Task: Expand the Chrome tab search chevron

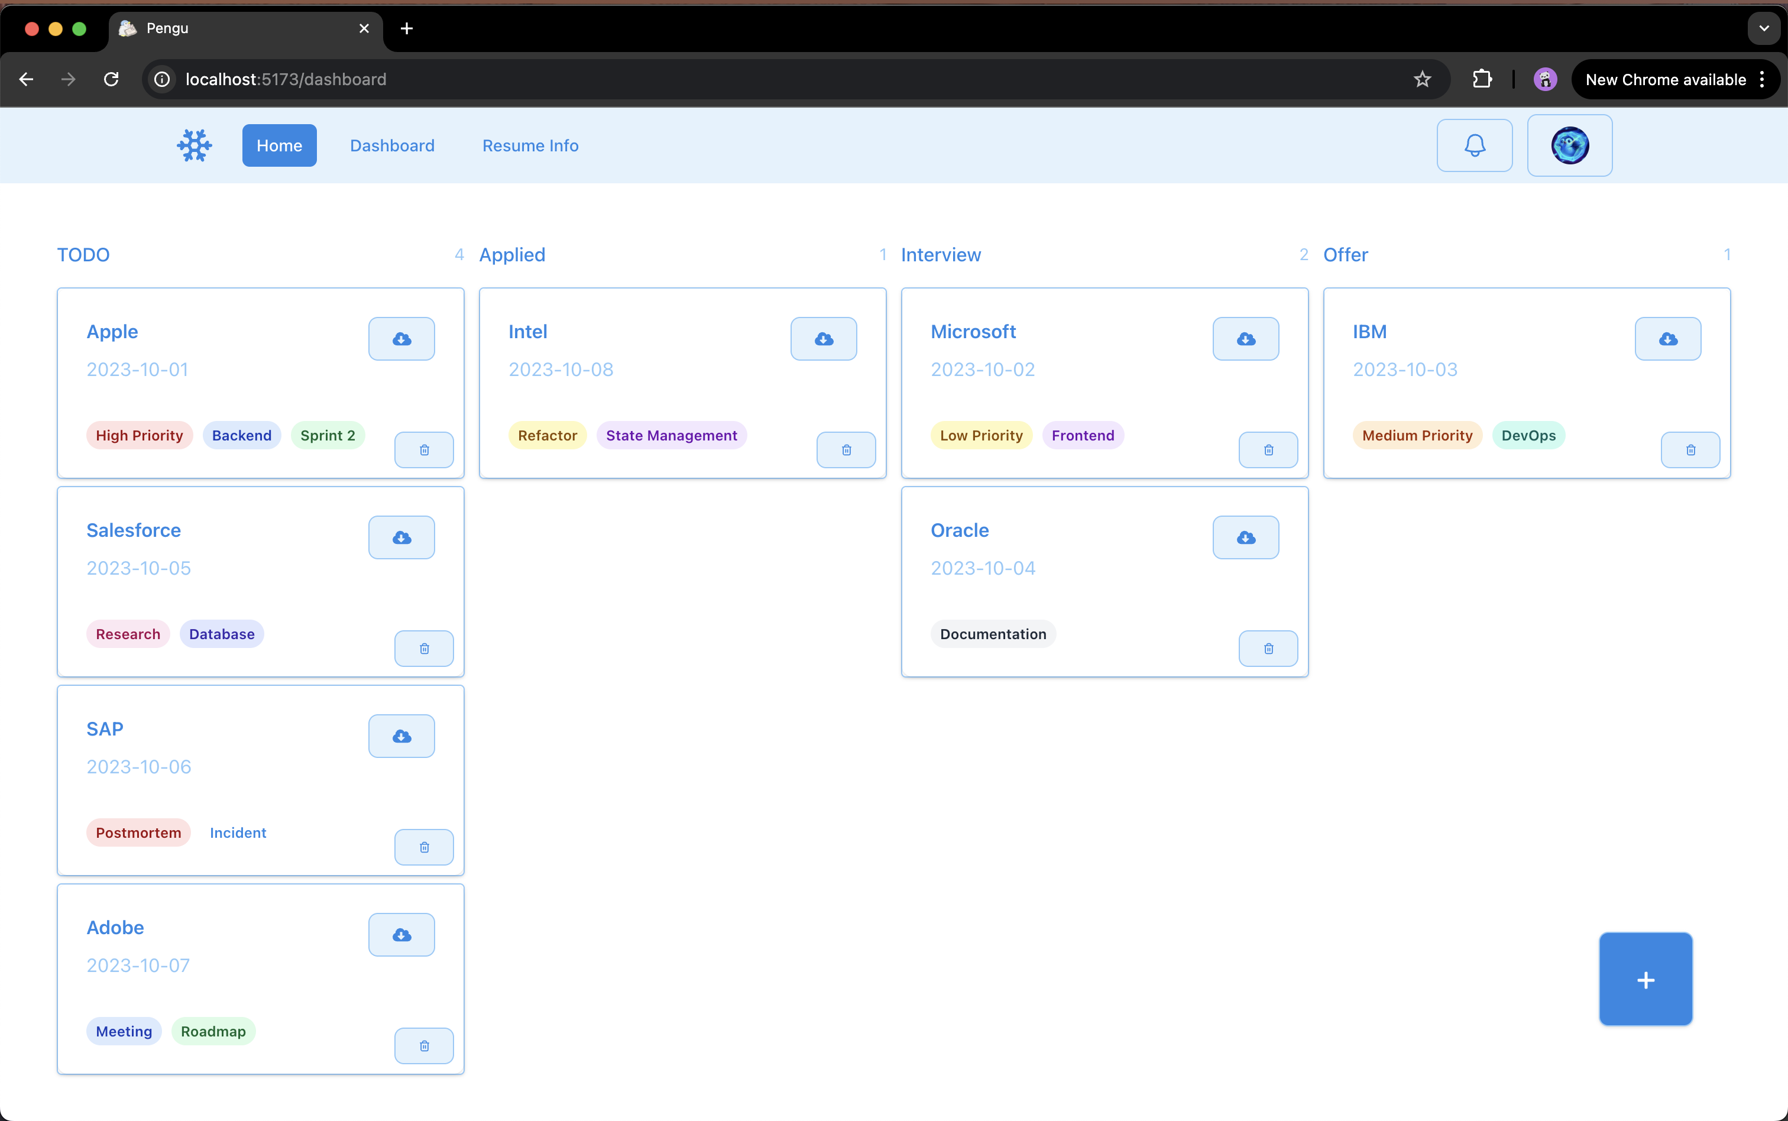Action: point(1764,28)
